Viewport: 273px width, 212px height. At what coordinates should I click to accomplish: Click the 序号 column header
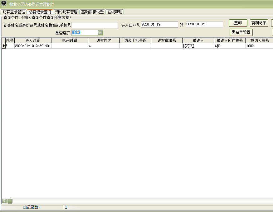click(x=10, y=40)
